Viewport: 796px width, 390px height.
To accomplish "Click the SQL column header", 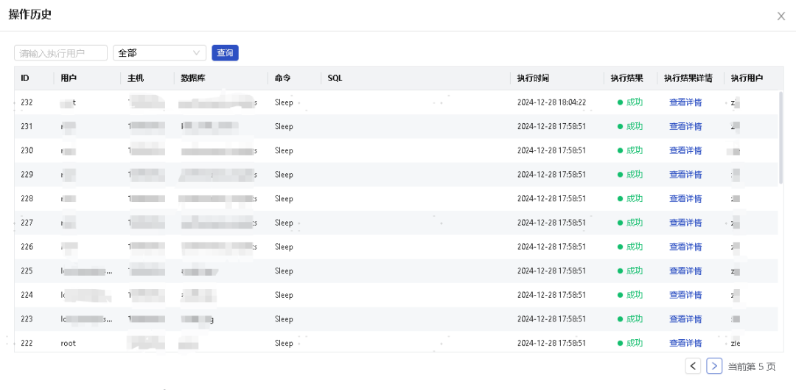I will [335, 78].
